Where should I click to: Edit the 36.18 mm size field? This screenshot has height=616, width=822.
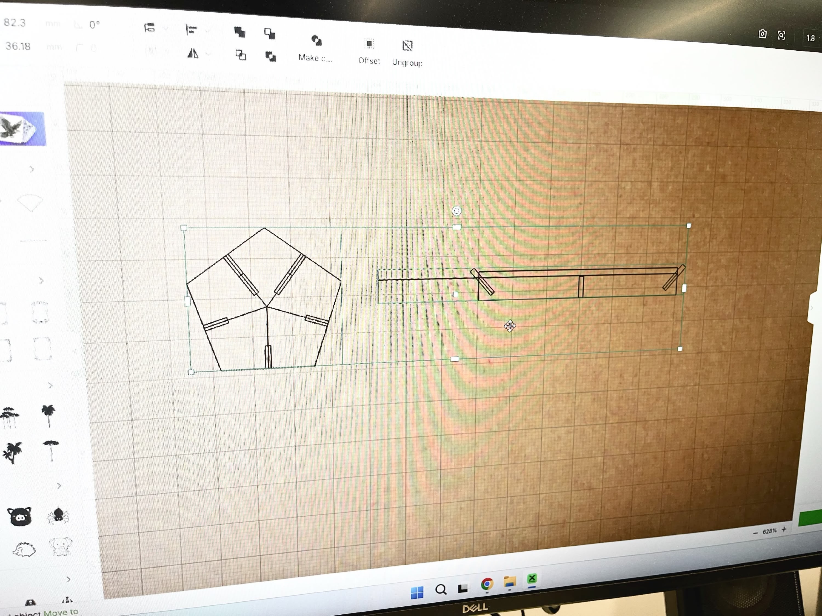(x=18, y=46)
